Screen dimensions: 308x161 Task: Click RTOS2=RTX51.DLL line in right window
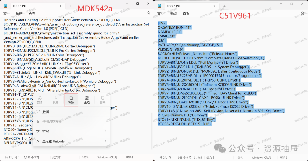(x=184, y=124)
